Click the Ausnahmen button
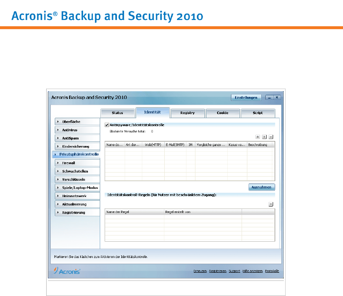 (262, 187)
